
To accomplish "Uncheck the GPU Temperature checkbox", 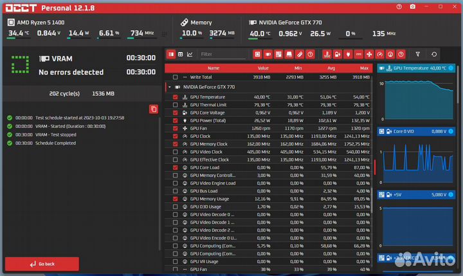I will click(x=175, y=97).
